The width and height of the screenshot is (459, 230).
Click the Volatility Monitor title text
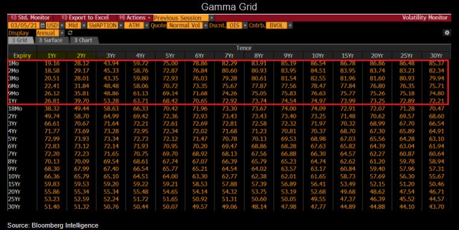tap(425, 17)
